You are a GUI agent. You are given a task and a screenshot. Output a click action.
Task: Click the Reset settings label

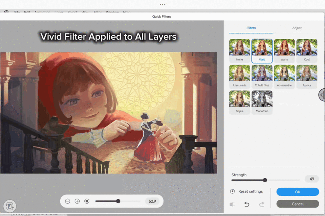[x=251, y=191]
